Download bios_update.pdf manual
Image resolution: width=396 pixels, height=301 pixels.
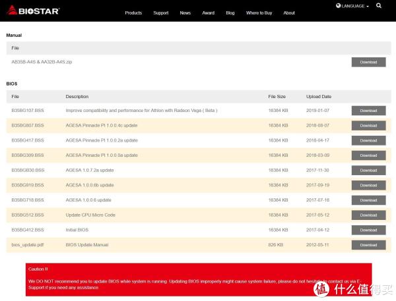click(x=368, y=245)
